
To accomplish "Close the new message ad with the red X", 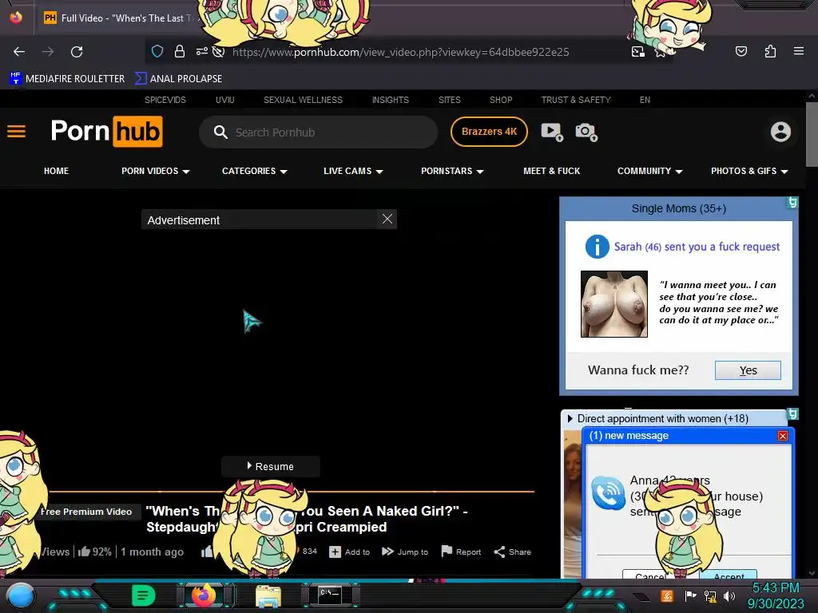I will (783, 436).
